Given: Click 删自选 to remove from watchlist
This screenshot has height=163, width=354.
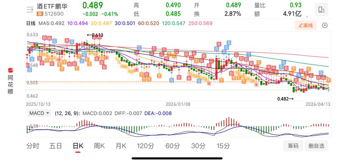Looking at the screenshot, I should [316, 146].
